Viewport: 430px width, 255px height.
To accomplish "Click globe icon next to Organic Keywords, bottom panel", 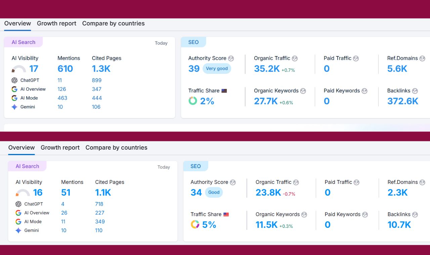I will pos(304,215).
